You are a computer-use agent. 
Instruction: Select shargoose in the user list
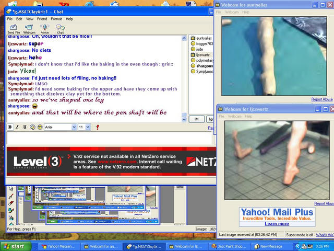(x=202, y=66)
